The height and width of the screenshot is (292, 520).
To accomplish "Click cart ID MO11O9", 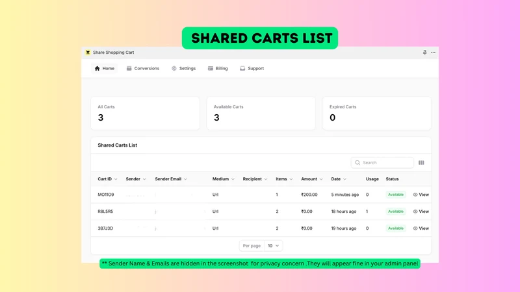I will (106, 195).
